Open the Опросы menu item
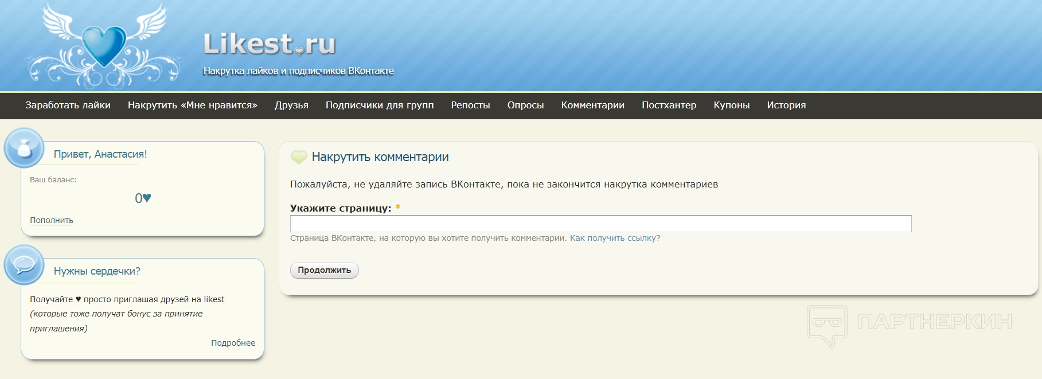The width and height of the screenshot is (1042, 379). pyautogui.click(x=525, y=105)
